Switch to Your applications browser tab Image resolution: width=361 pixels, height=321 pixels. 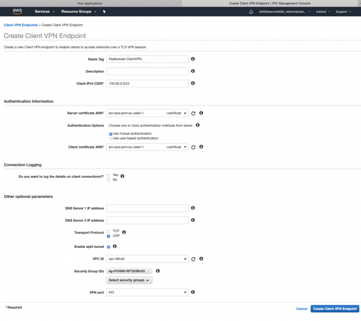point(90,3)
